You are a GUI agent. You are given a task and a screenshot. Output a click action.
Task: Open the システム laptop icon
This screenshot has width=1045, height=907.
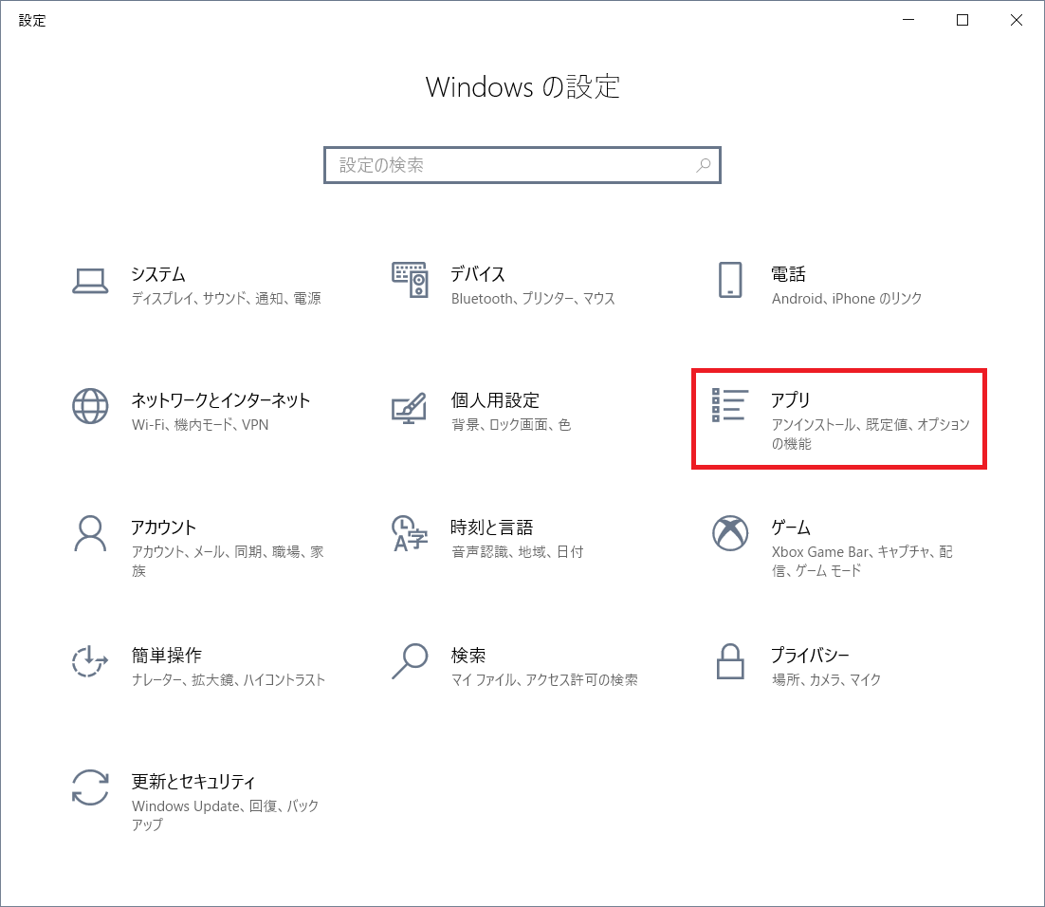click(x=90, y=281)
